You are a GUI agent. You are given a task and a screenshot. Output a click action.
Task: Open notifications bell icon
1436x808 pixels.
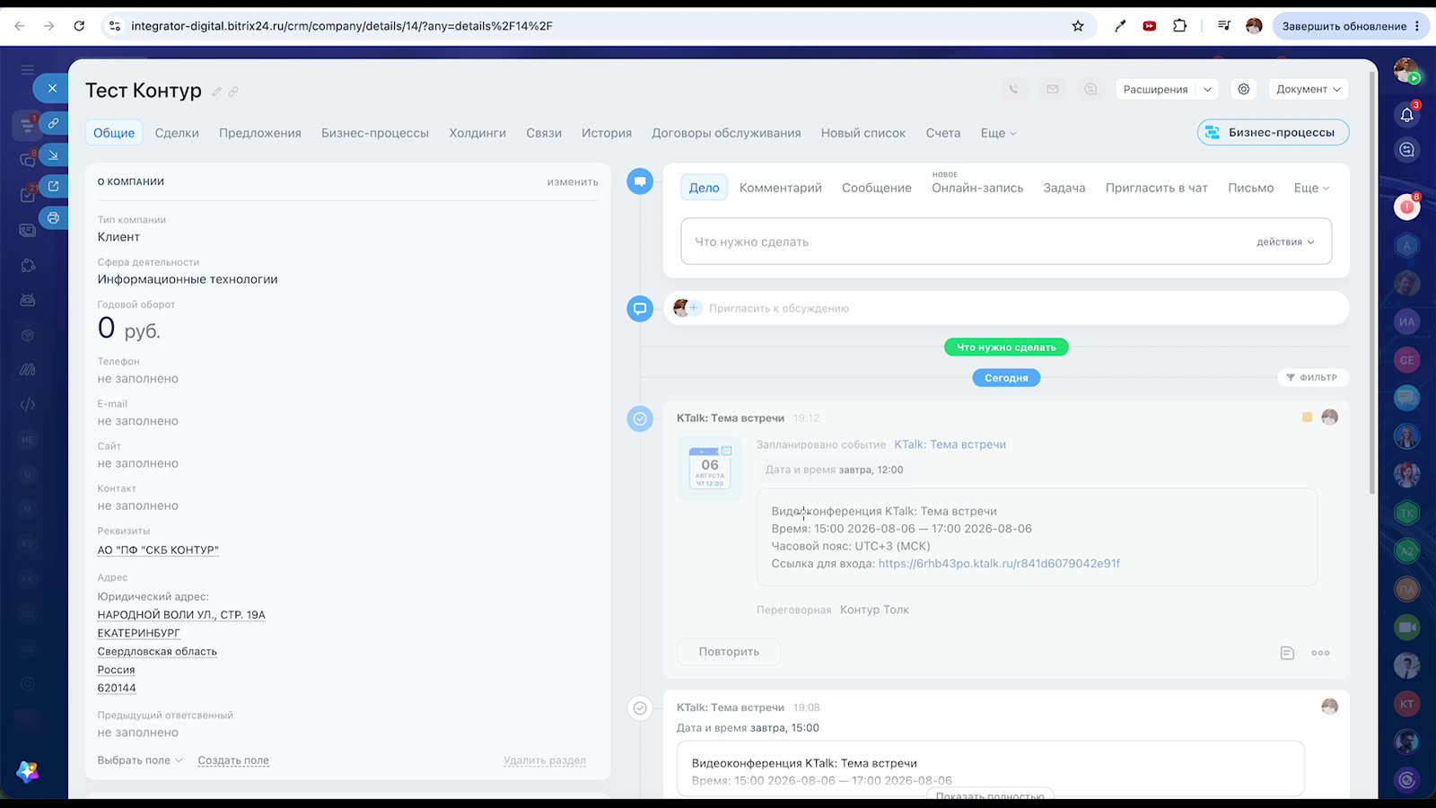[x=1406, y=115]
